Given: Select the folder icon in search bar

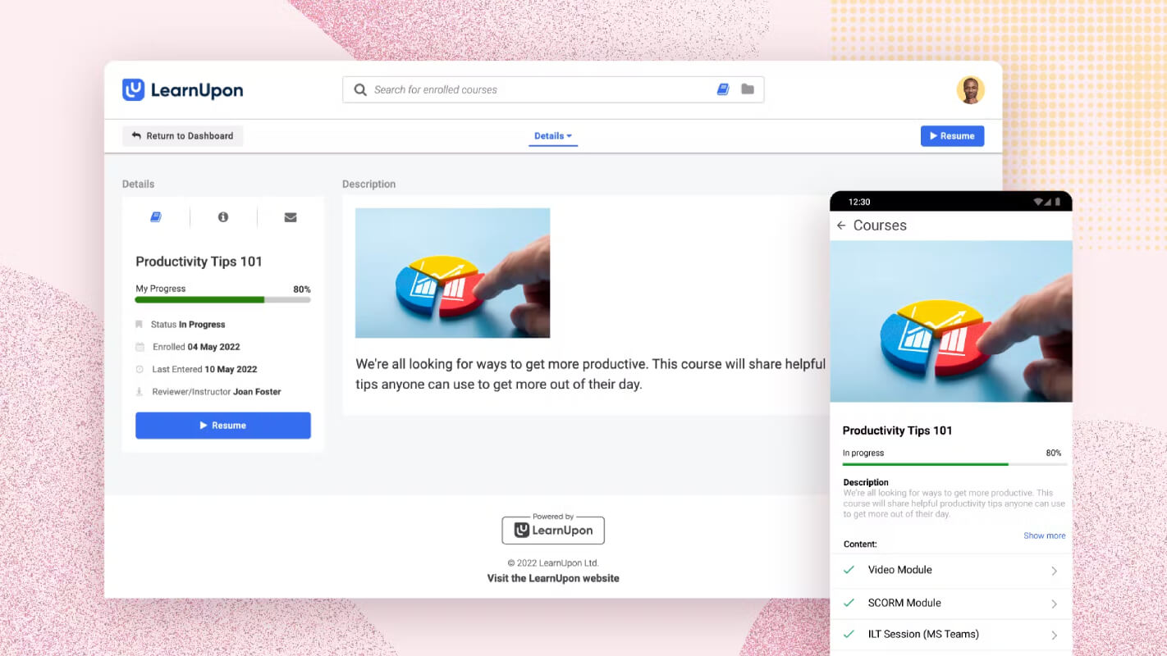Looking at the screenshot, I should [x=748, y=89].
